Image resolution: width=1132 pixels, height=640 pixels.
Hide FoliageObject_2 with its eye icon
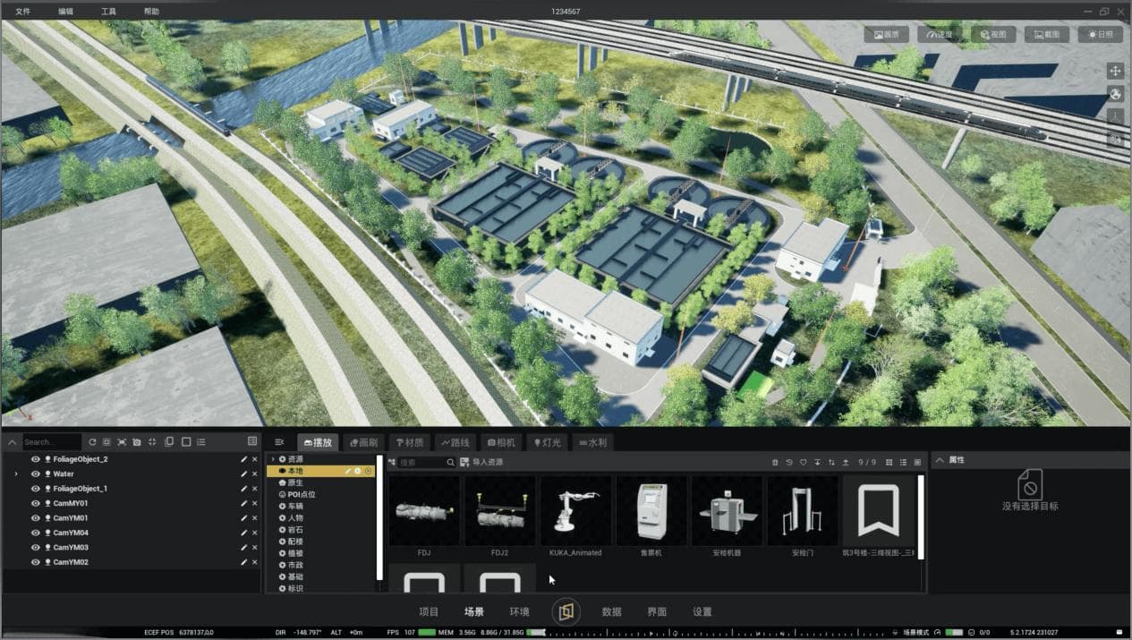(36, 459)
